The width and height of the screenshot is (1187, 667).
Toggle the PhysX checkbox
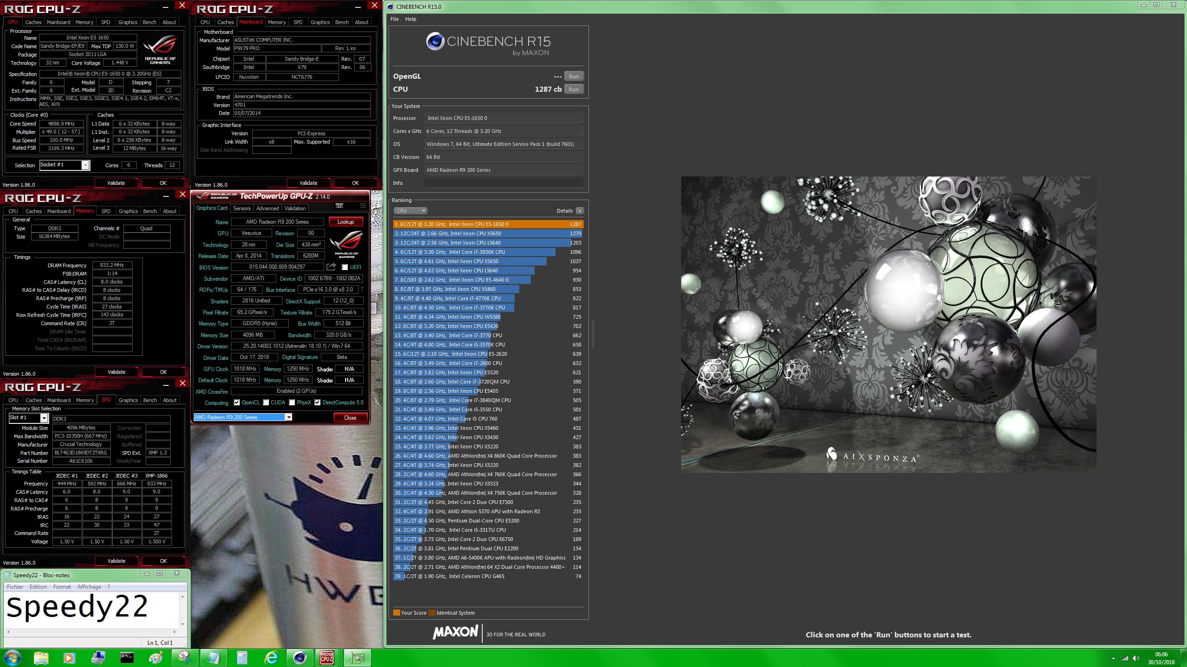tap(292, 403)
